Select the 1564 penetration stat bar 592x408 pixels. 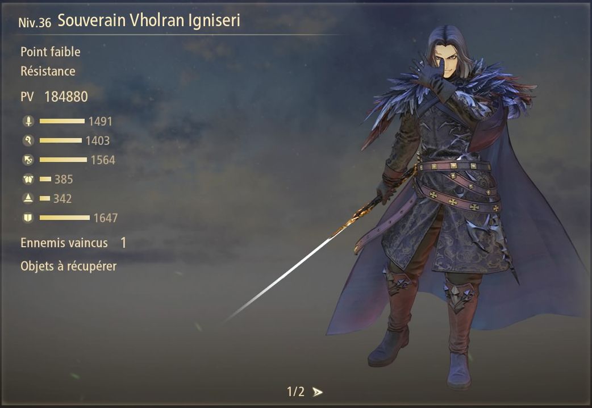(63, 160)
